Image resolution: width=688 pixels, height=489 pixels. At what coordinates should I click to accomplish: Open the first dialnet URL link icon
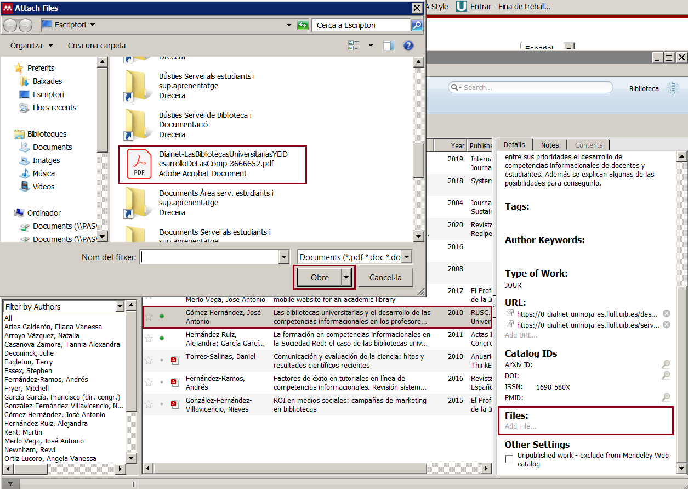(x=510, y=313)
